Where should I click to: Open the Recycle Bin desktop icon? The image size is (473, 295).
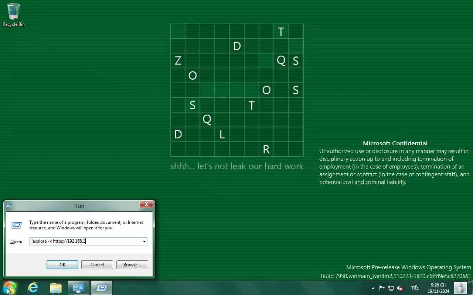pos(14,15)
